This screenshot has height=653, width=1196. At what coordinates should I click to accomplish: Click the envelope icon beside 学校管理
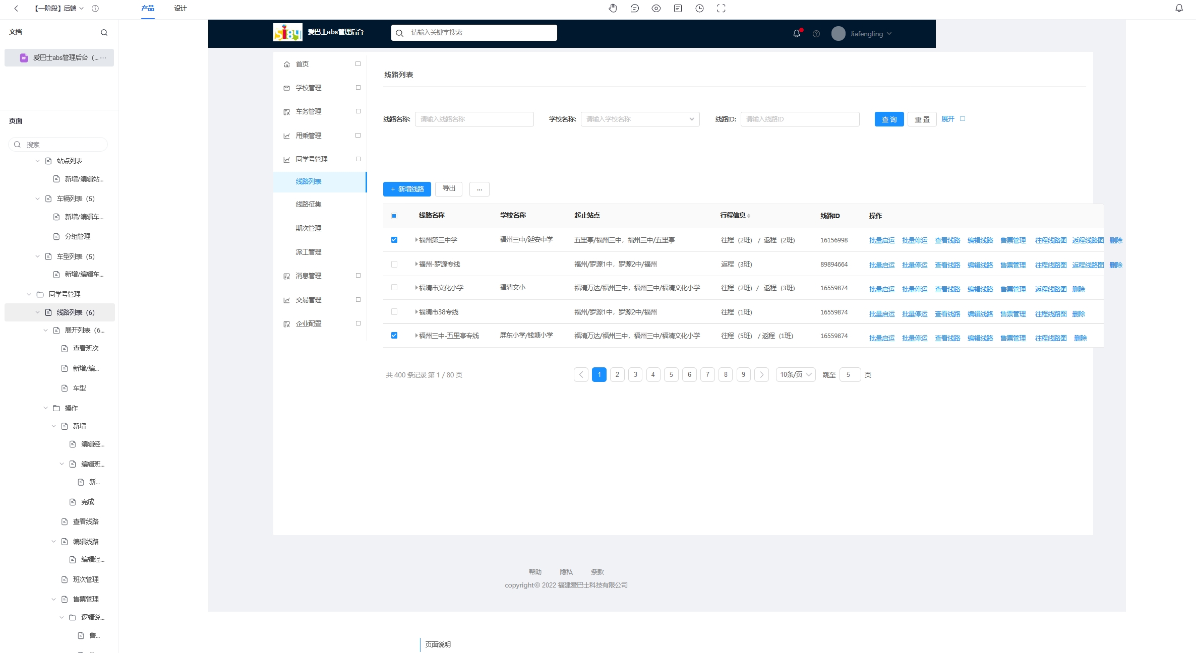[x=287, y=88]
